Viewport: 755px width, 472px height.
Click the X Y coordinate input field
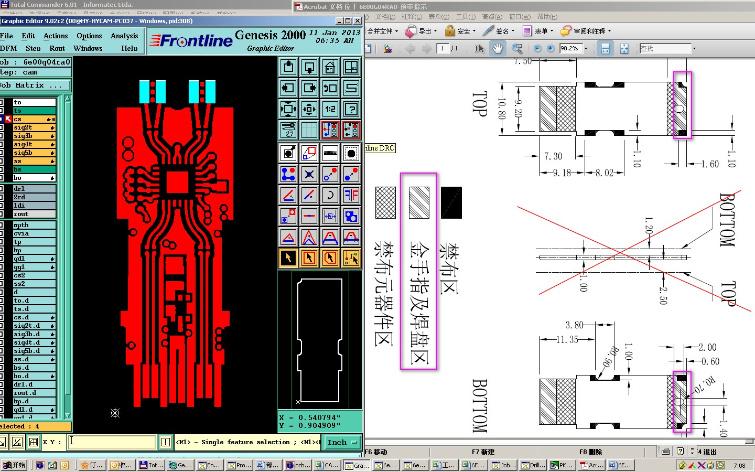pos(112,442)
